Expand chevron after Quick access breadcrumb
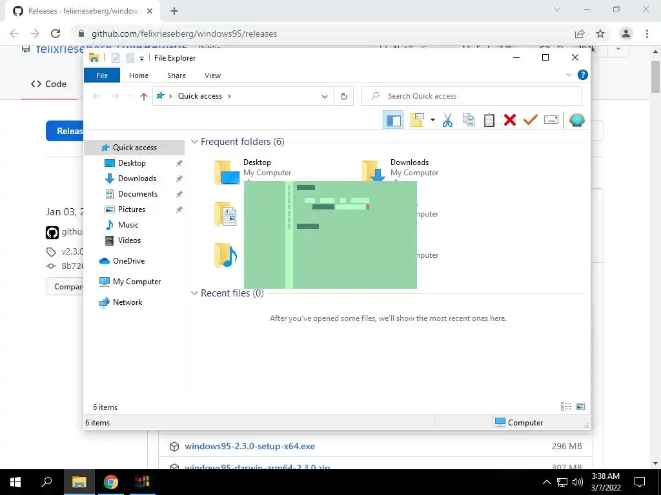The image size is (661, 495). point(229,96)
